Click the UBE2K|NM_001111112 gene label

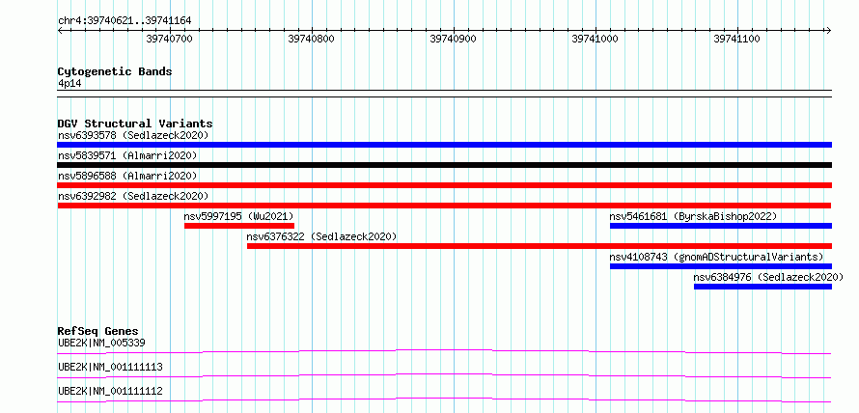110,391
